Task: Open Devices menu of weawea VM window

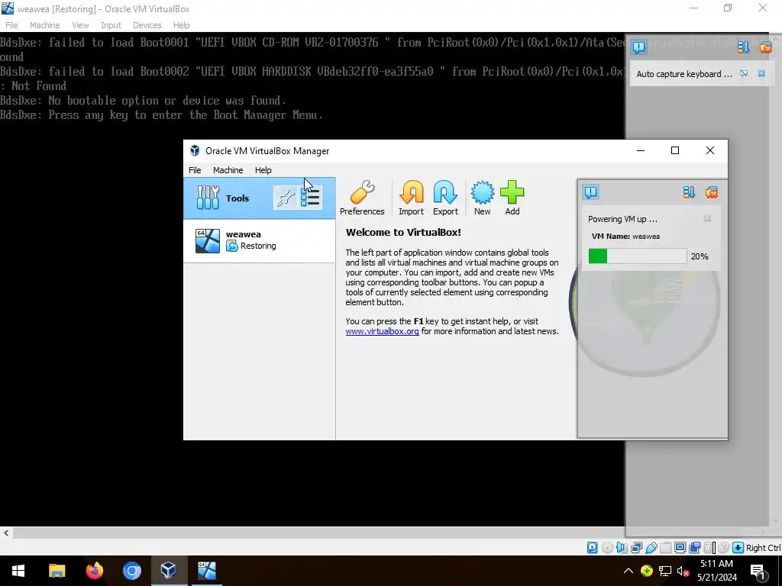Action: [x=147, y=25]
